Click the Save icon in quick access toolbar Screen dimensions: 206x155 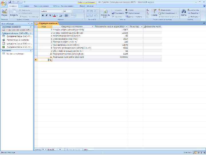[10, 2]
